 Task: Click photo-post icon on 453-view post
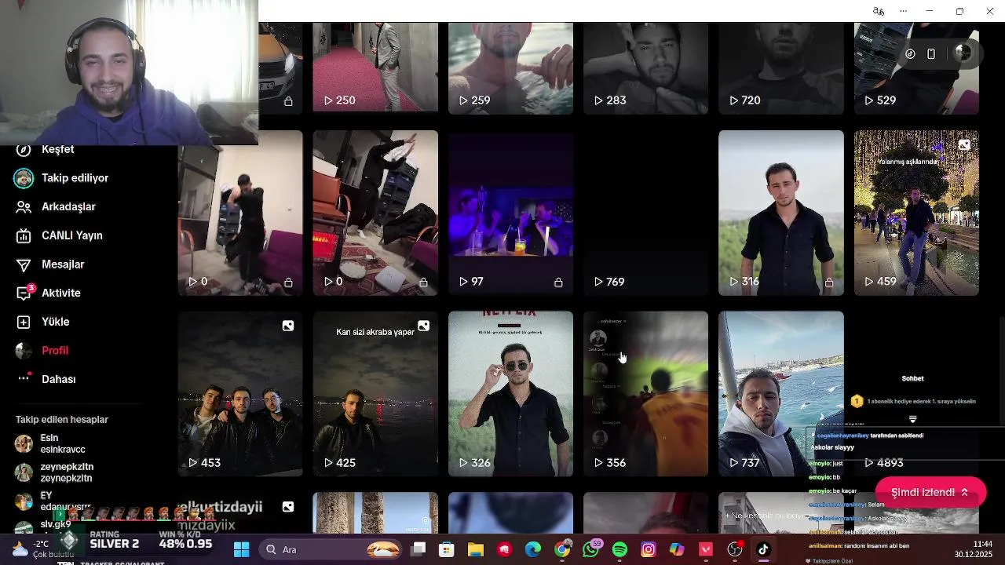pyautogui.click(x=288, y=326)
